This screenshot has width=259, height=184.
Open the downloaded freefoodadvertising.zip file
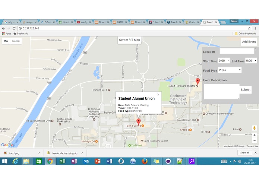(x=62, y=153)
